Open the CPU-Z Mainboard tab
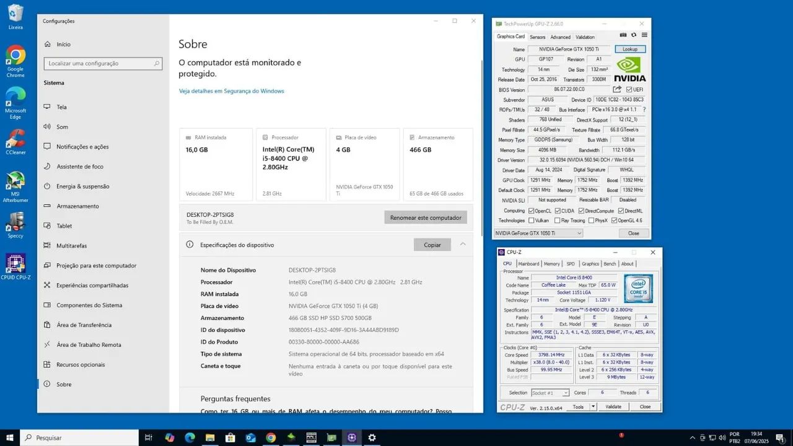Image resolution: width=793 pixels, height=446 pixels. tap(528, 264)
